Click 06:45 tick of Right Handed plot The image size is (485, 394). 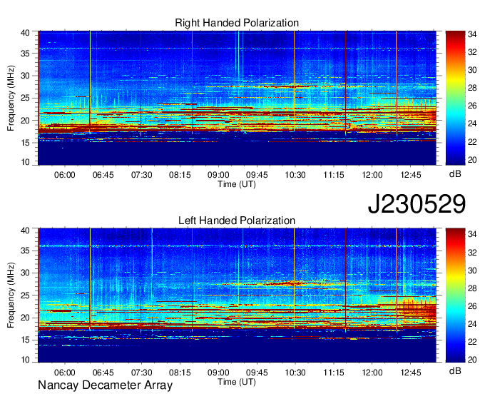pyautogui.click(x=103, y=175)
